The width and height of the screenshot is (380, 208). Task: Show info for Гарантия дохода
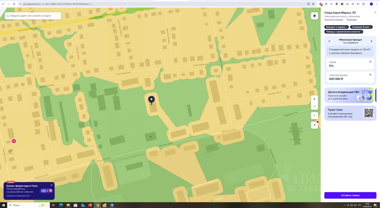coord(370,75)
